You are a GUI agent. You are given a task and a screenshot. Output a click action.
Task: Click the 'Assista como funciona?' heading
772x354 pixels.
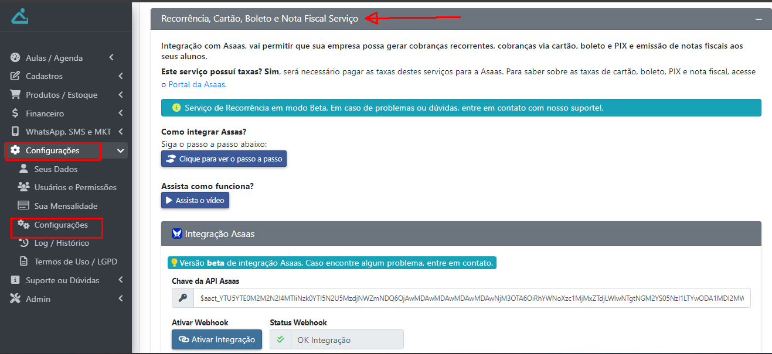(208, 186)
